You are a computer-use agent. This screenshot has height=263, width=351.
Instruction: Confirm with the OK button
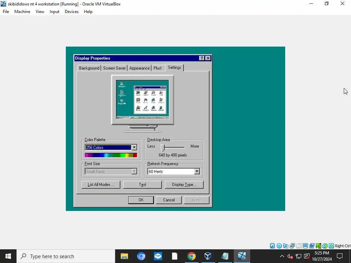[141, 200]
